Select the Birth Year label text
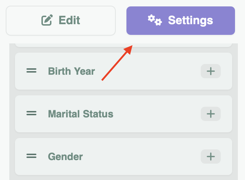 point(71,71)
